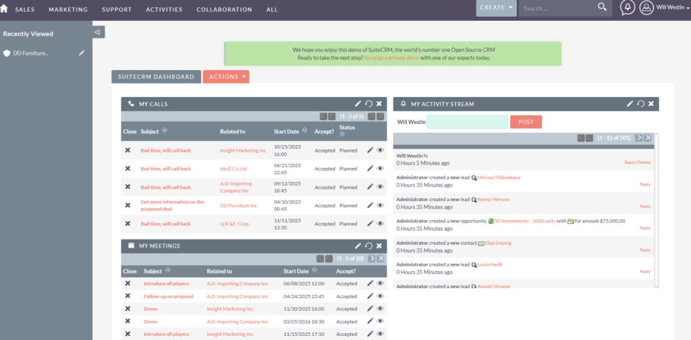Refresh the My Calls dashlet
Screen dimensions: 691x340
(x=369, y=103)
